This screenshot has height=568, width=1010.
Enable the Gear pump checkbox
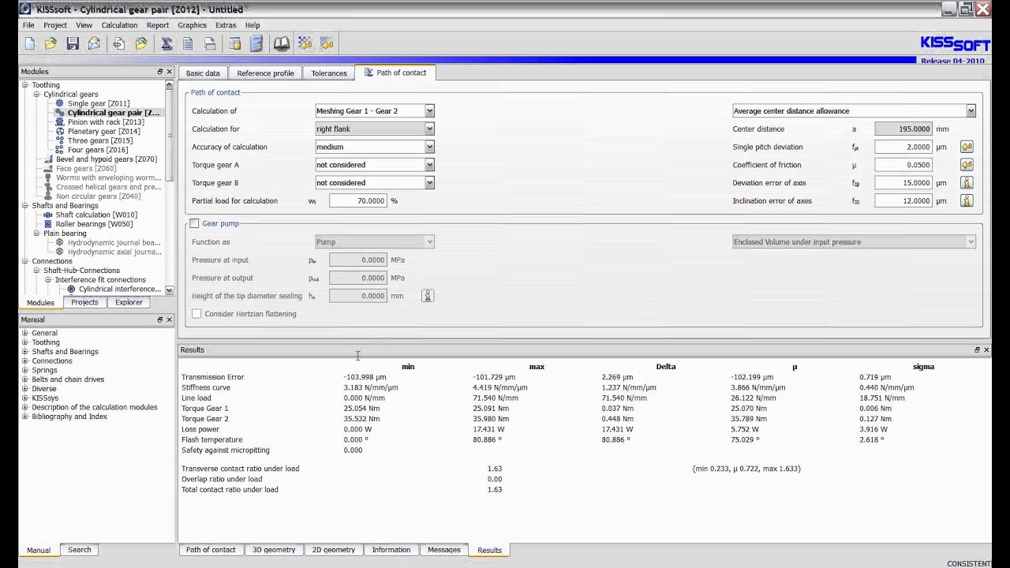[194, 223]
